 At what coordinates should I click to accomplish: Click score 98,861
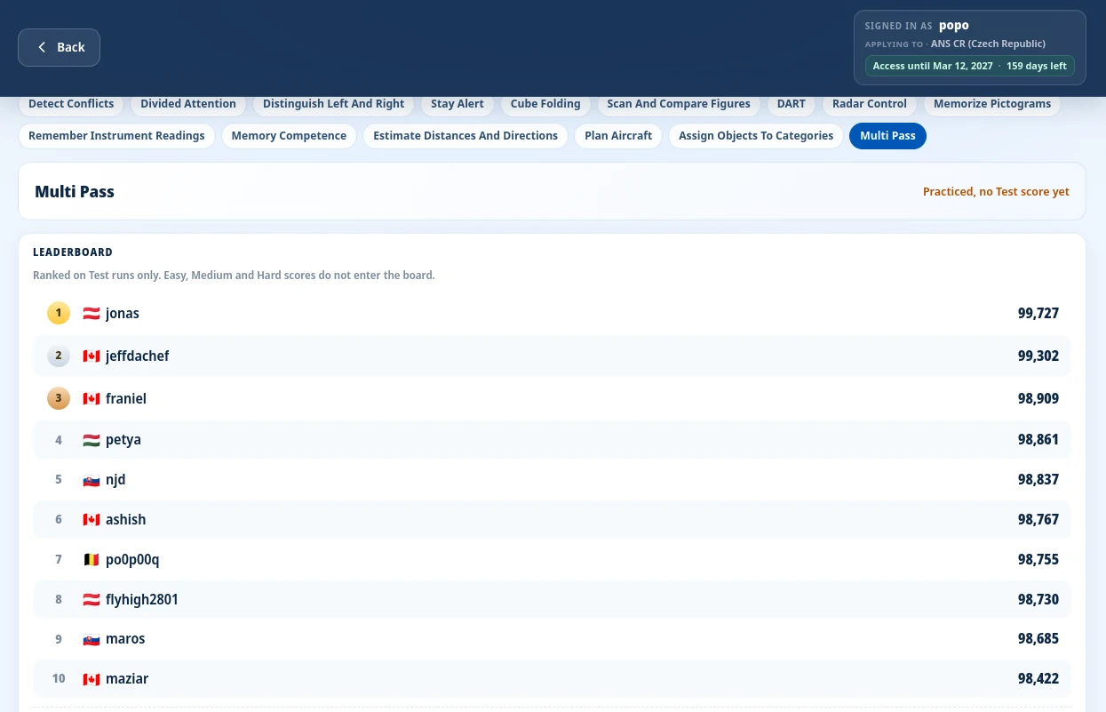coord(1038,439)
